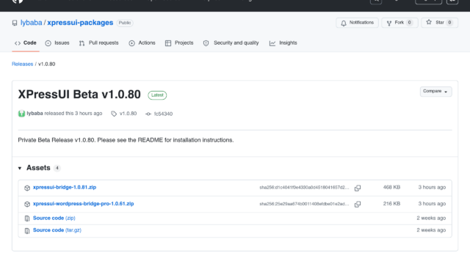Click the commit icon beside fc54340
Screen dimensions: 470x264
point(148,114)
